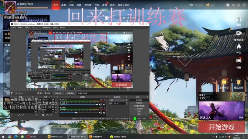Screen dimensions: 248x139
Task: Open the 商店 tab in the game
Action: tap(112, 5)
